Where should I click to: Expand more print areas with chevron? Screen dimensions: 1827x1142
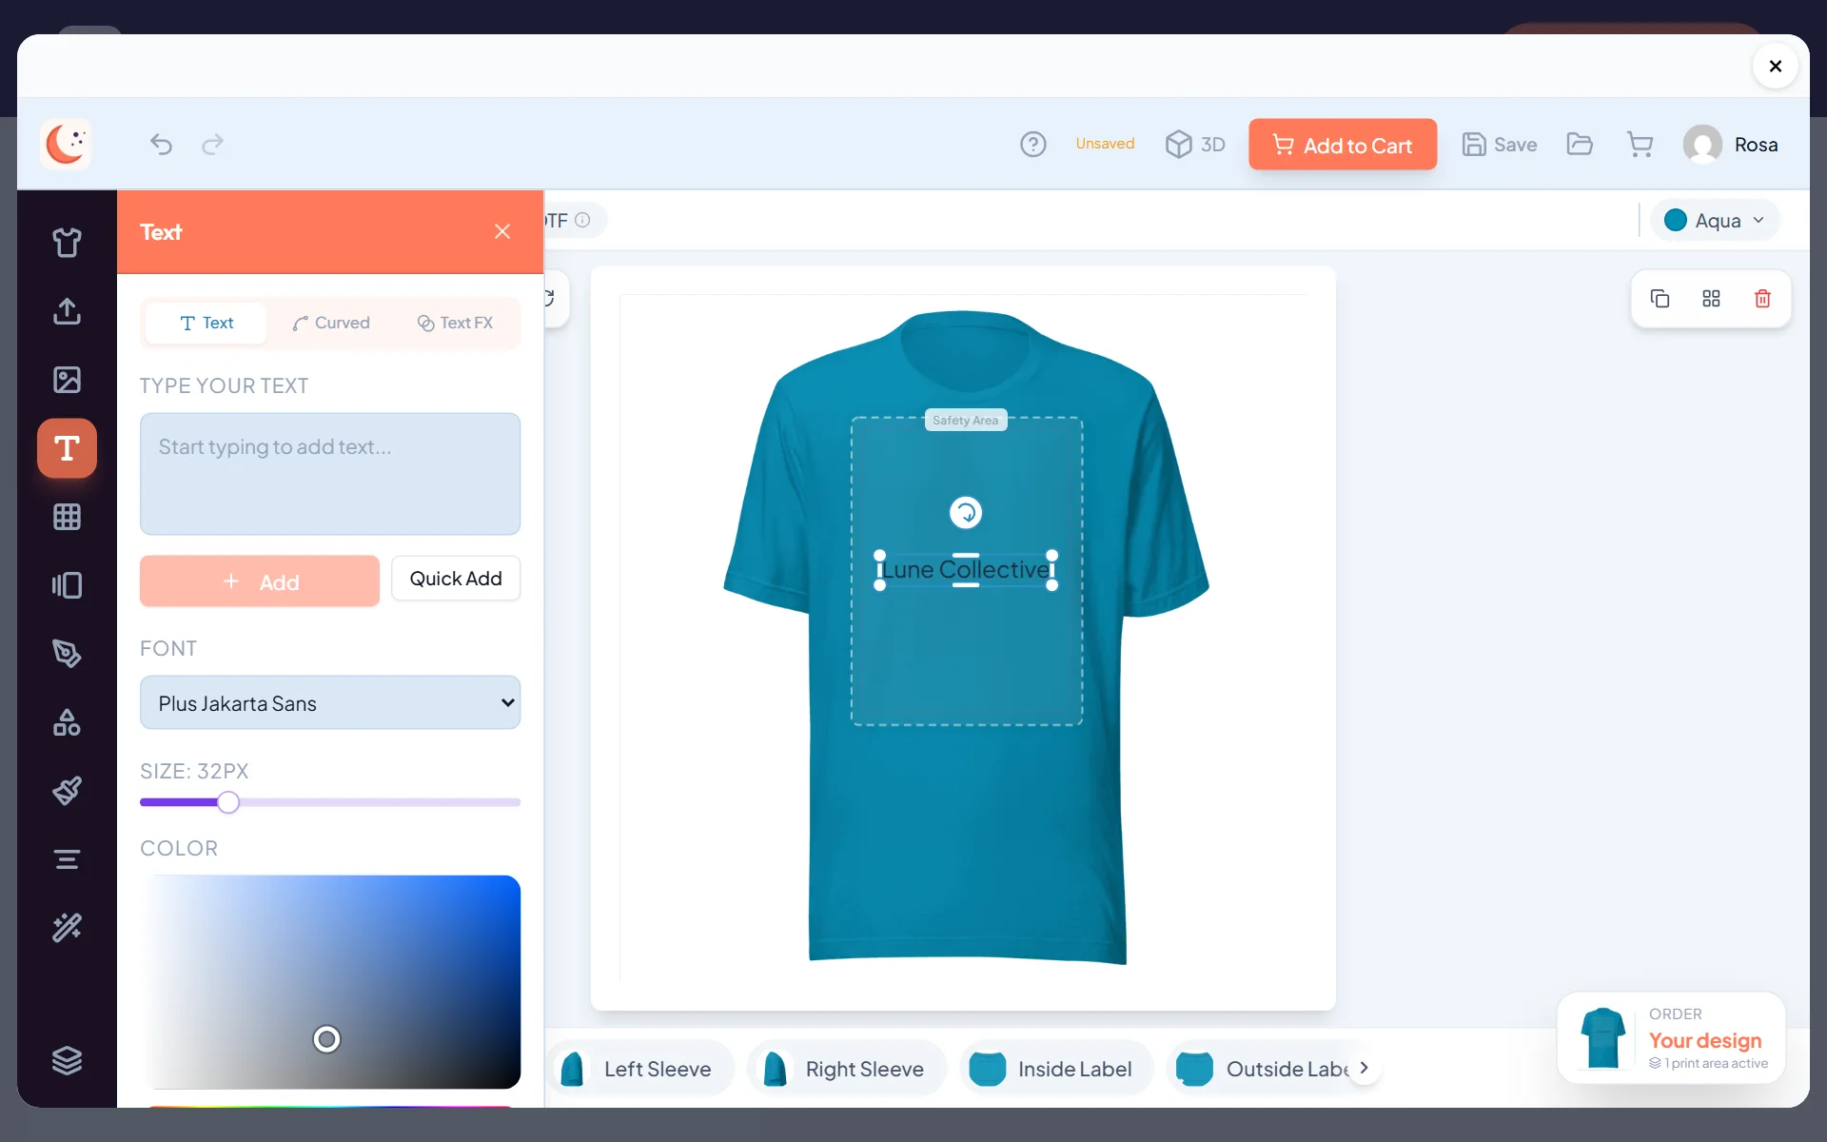pos(1364,1068)
